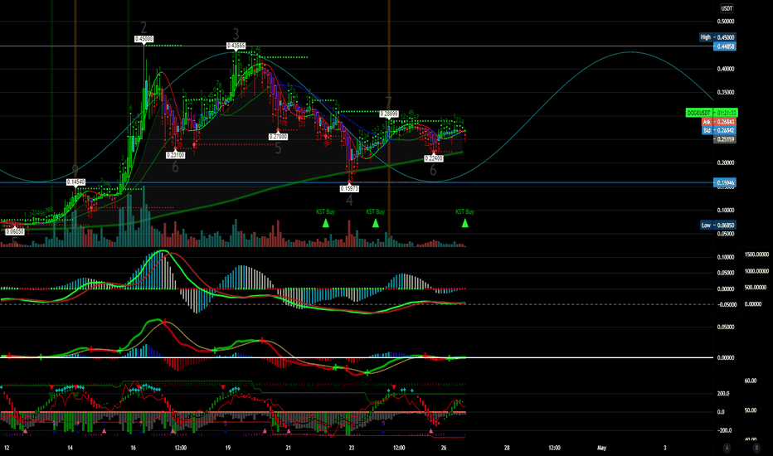773x456 pixels.
Task: Click date 23 on the time axis
Action: coord(352,448)
